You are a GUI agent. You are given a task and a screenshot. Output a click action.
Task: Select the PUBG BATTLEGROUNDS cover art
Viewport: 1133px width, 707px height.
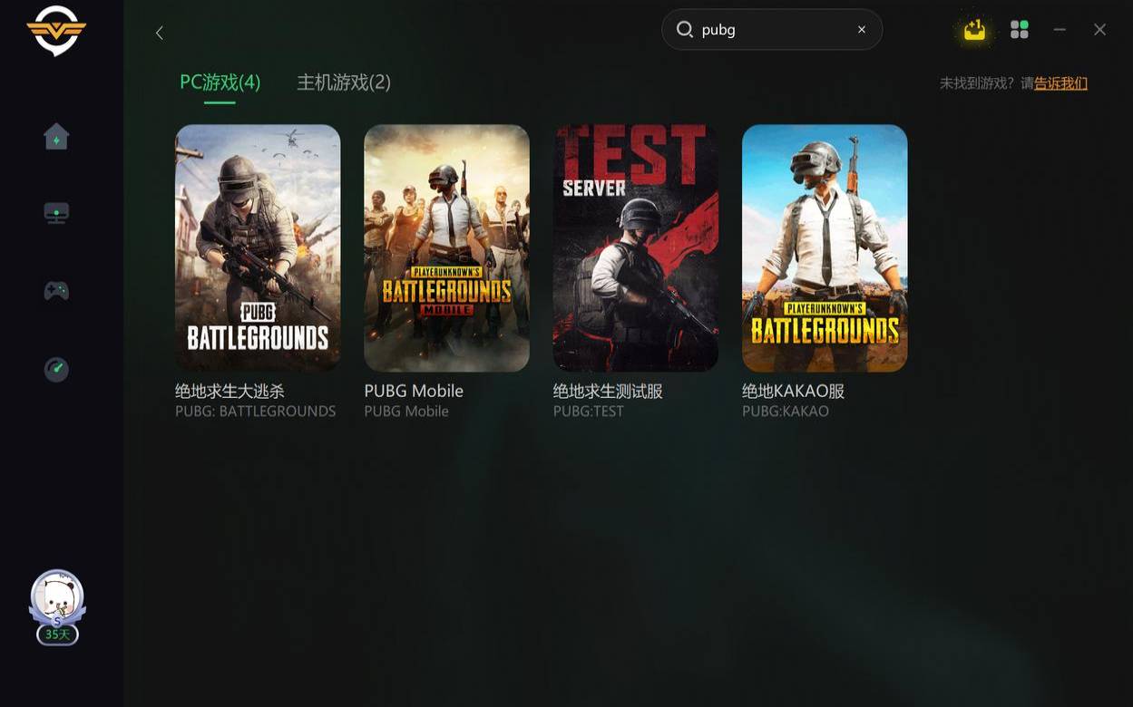pyautogui.click(x=258, y=247)
